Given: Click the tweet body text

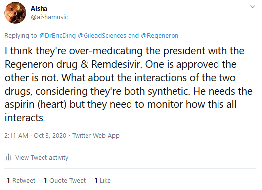Looking at the screenshot, I should [129, 84].
